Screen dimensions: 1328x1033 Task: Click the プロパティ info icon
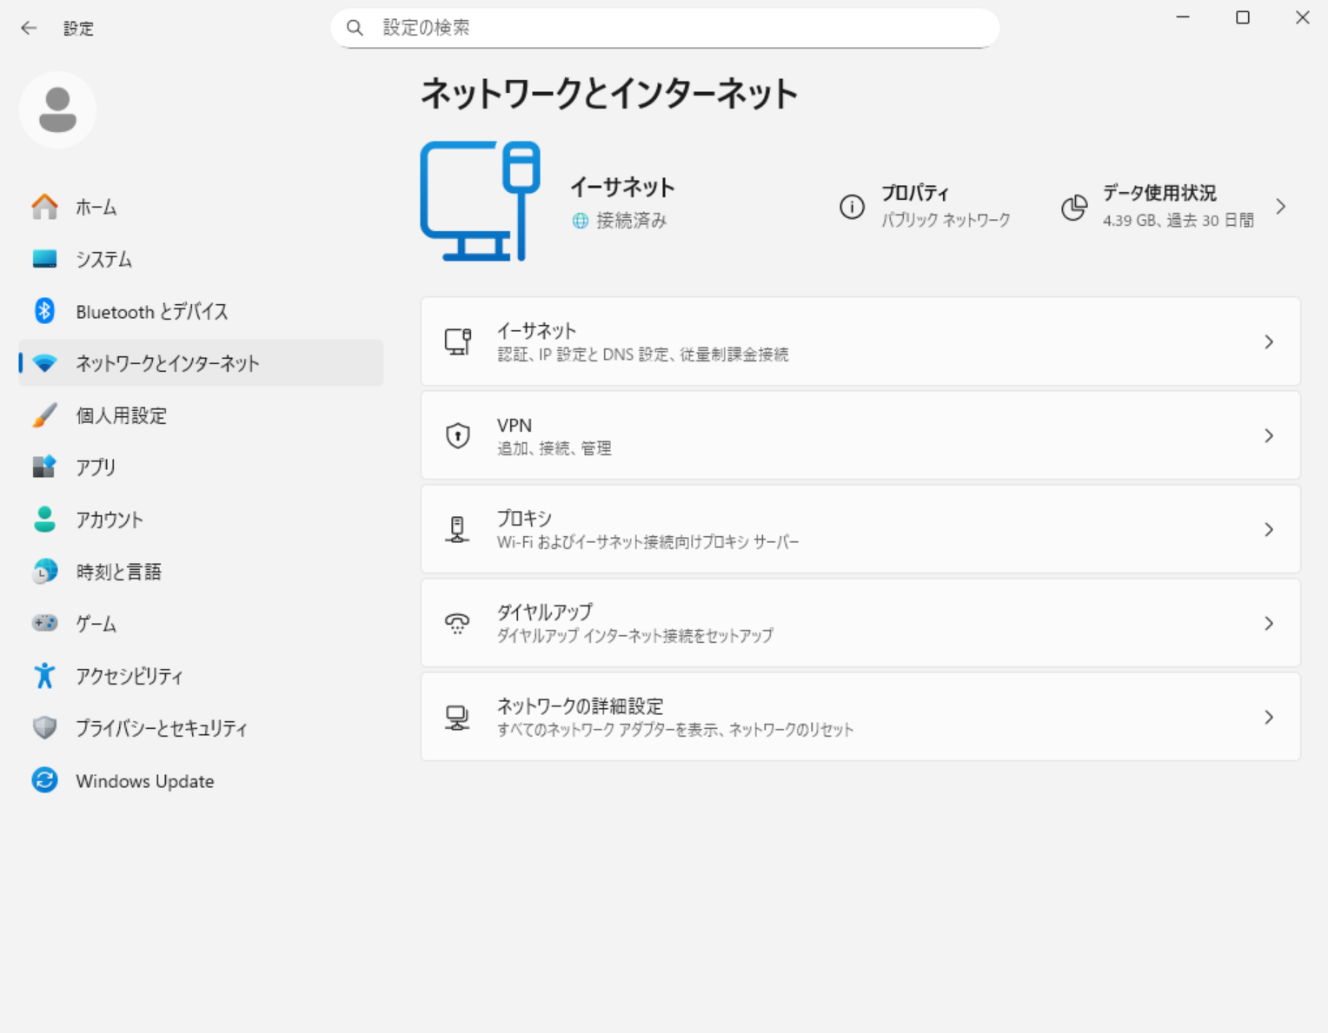(852, 207)
